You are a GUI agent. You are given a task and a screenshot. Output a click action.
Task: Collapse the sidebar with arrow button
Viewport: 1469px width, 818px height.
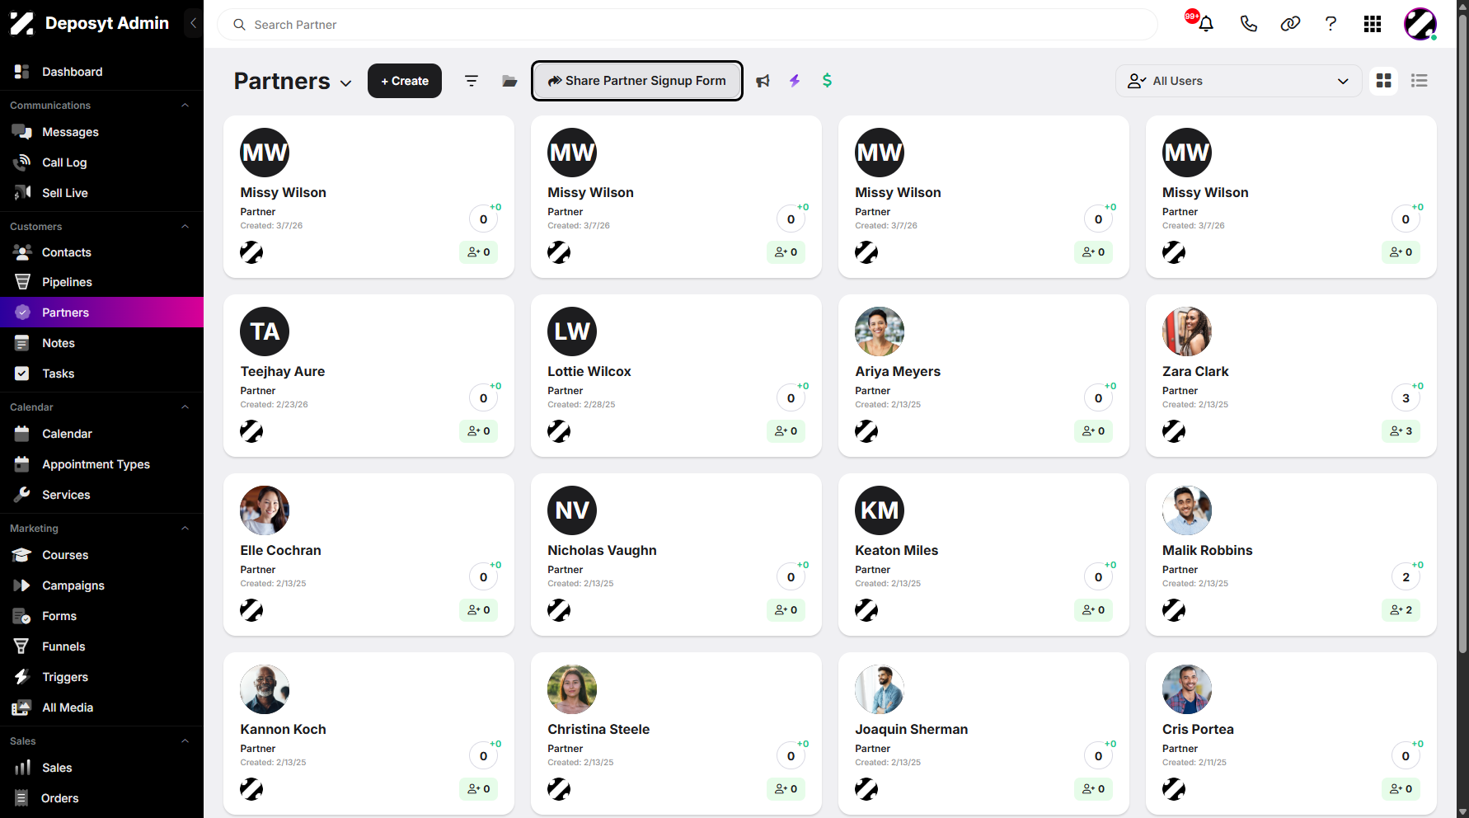point(193,23)
